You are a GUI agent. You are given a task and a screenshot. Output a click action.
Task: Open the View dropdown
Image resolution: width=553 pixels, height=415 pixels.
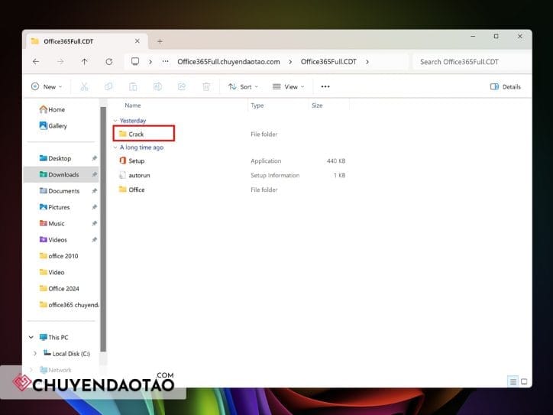click(x=288, y=87)
